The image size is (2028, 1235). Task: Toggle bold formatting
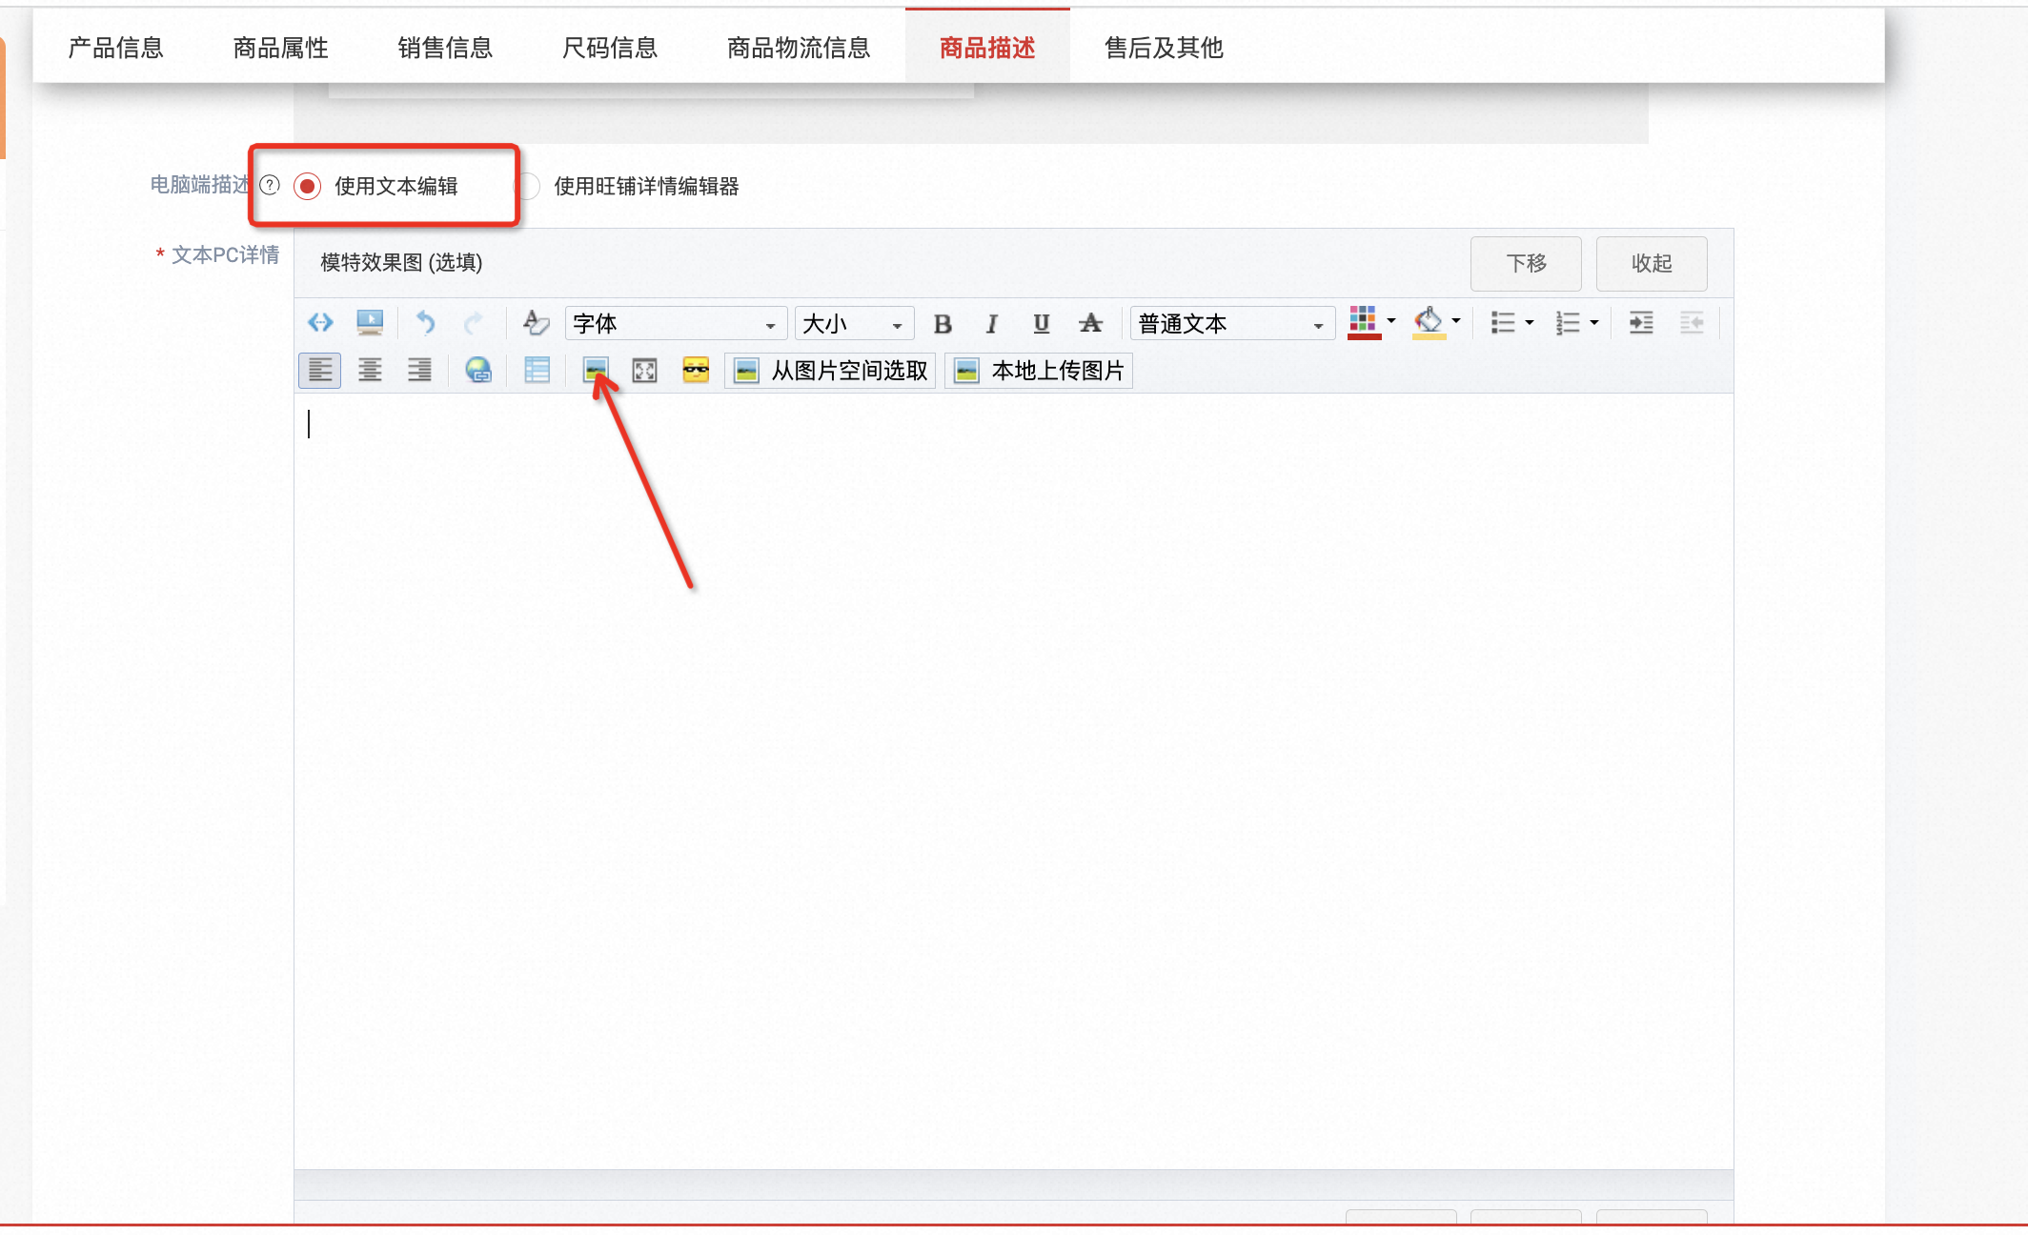point(943,324)
